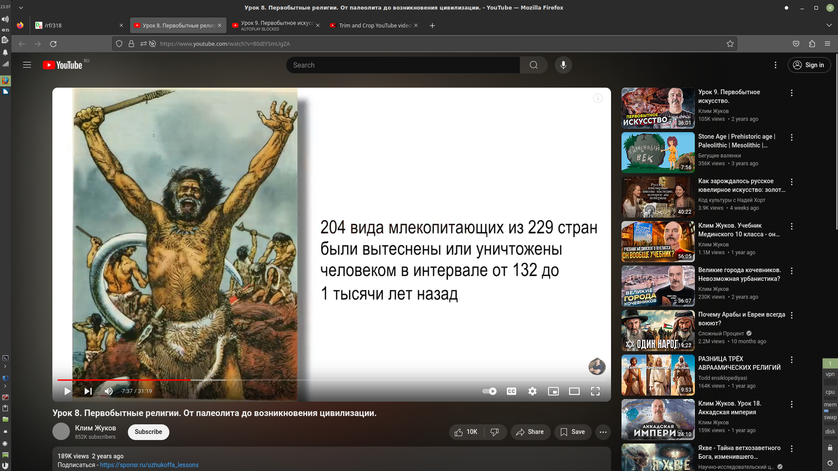Open the Аккадская империя video title link

click(x=730, y=408)
